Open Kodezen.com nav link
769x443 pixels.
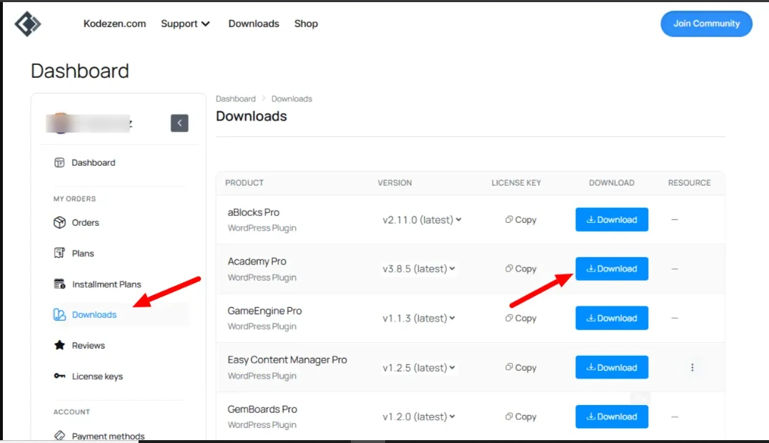(x=114, y=24)
